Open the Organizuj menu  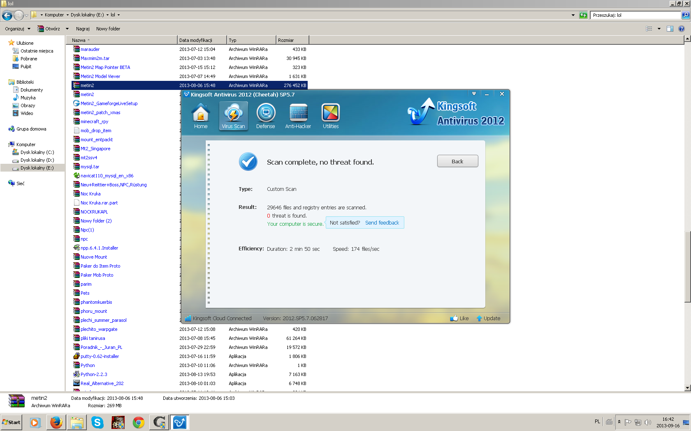pos(18,29)
